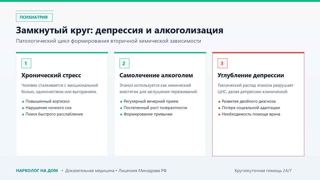This screenshot has height=180, width=320.
Task: Click paragraph starting 'Человек сталкивается с эмоциональной'
Action: [x=60, y=89]
